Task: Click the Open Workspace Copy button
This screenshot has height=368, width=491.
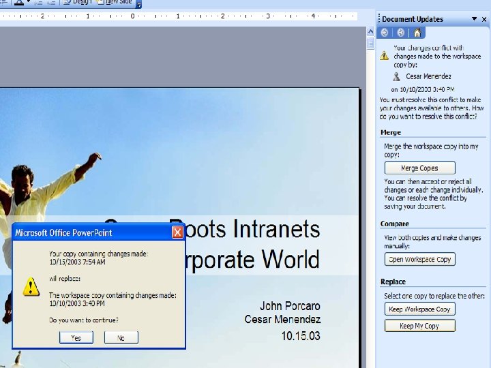Action: click(x=419, y=259)
